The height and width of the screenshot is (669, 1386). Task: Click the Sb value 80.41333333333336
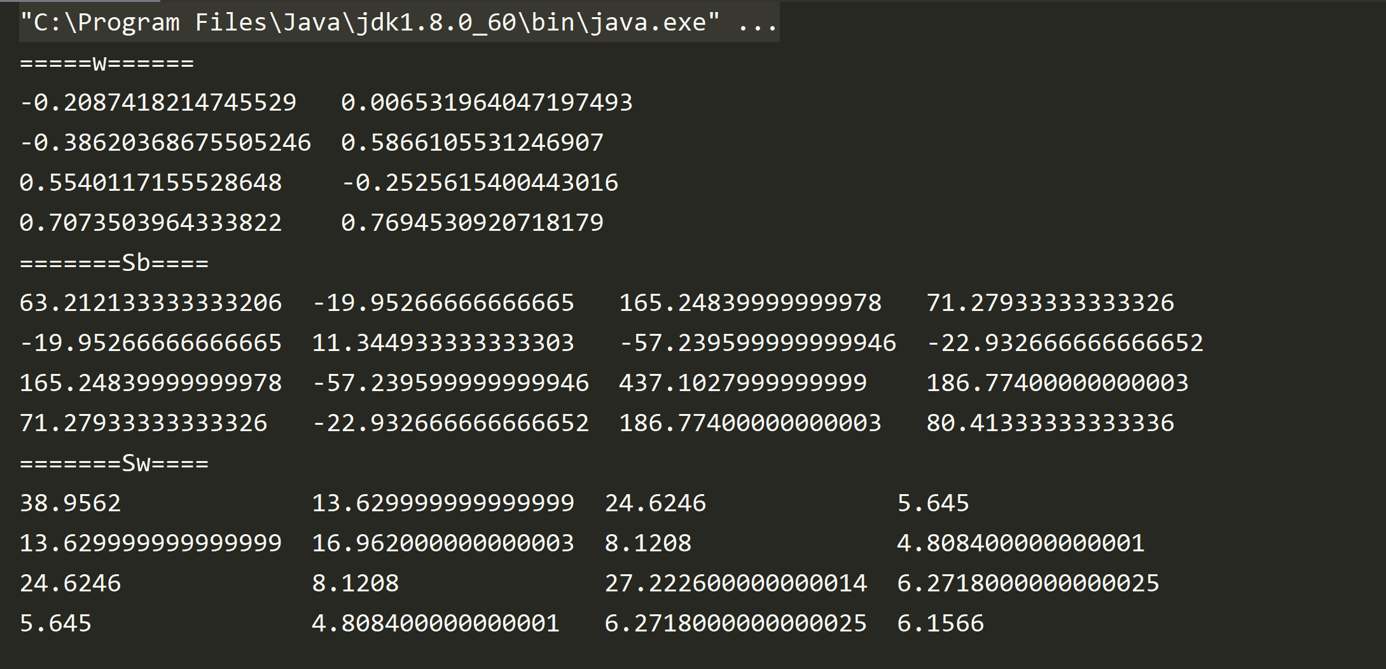point(1050,423)
